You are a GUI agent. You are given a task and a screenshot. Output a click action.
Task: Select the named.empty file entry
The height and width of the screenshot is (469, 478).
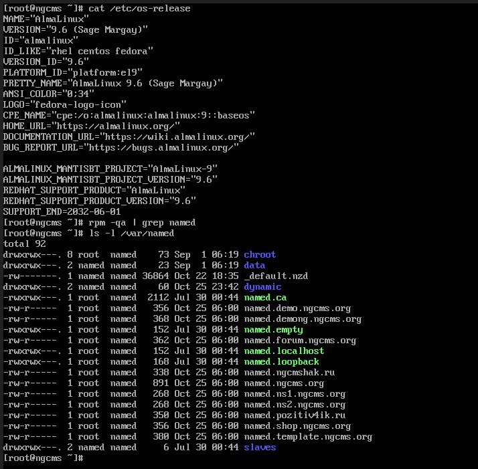pyautogui.click(x=273, y=329)
